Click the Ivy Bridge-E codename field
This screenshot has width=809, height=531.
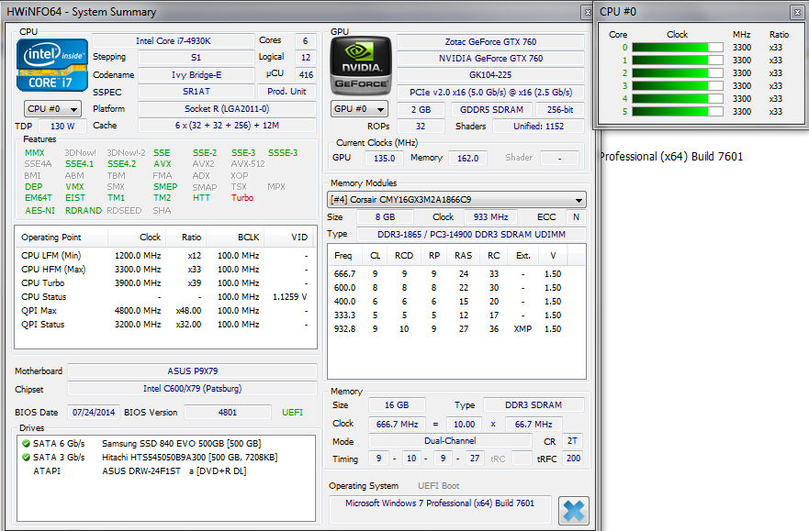tap(197, 75)
